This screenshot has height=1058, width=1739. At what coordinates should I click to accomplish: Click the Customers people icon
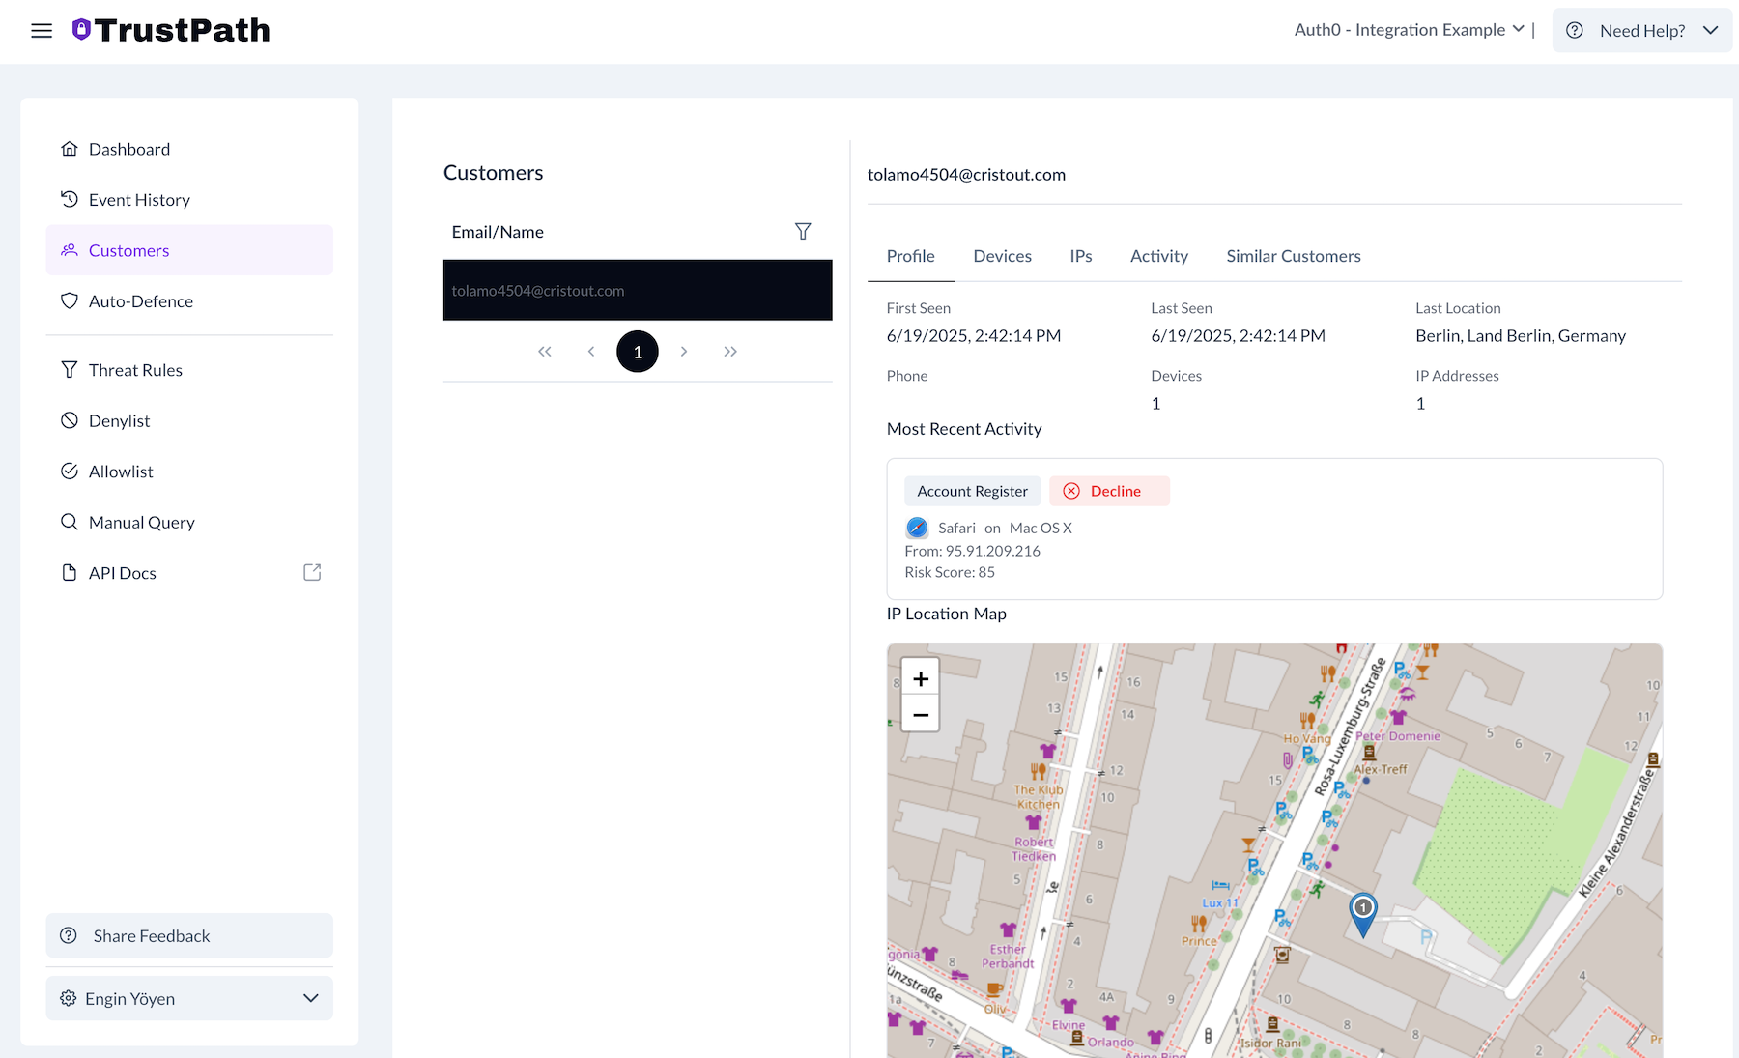(69, 250)
